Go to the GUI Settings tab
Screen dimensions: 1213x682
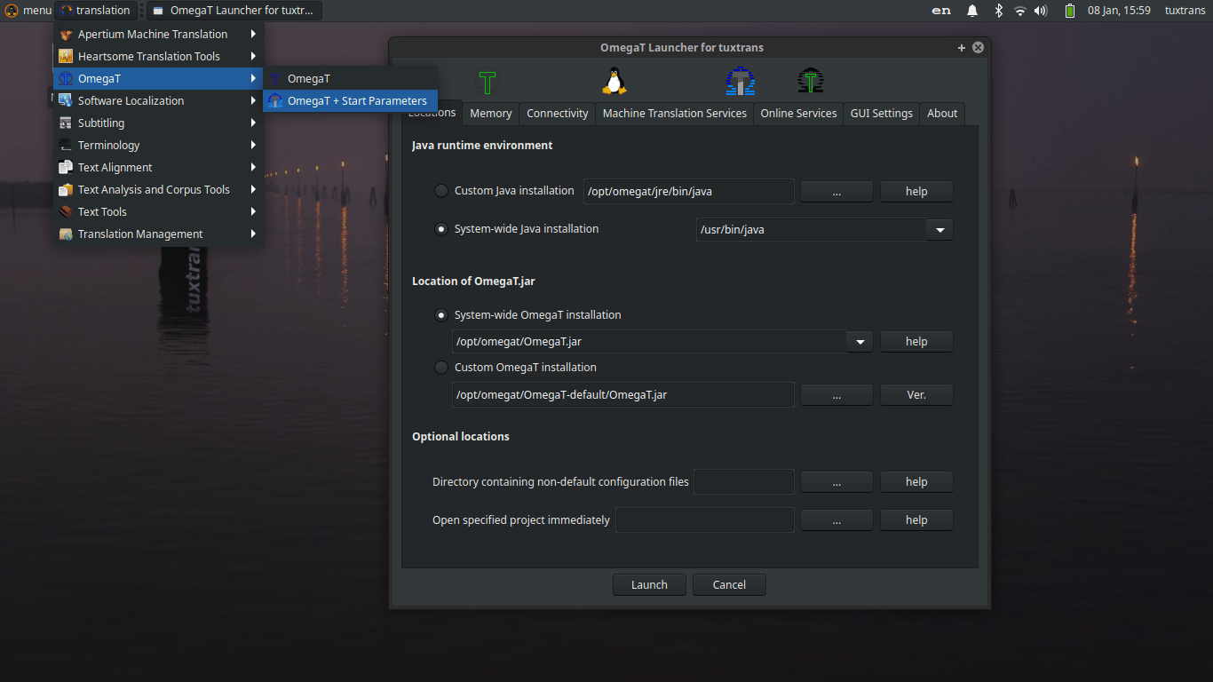tap(882, 114)
